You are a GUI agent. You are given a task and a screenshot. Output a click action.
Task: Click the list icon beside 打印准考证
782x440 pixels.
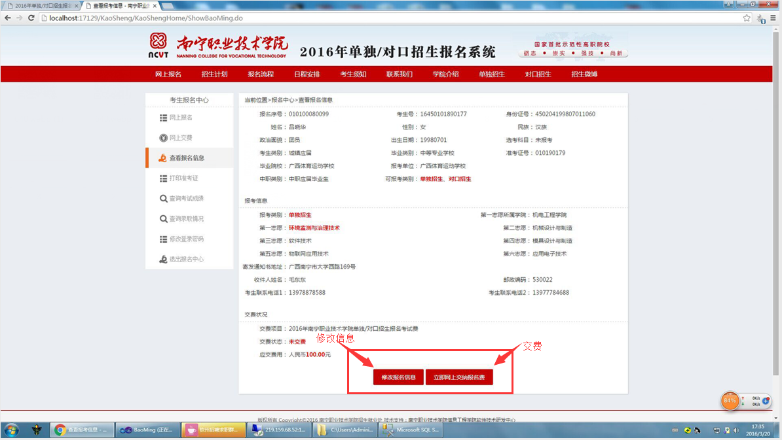163,178
